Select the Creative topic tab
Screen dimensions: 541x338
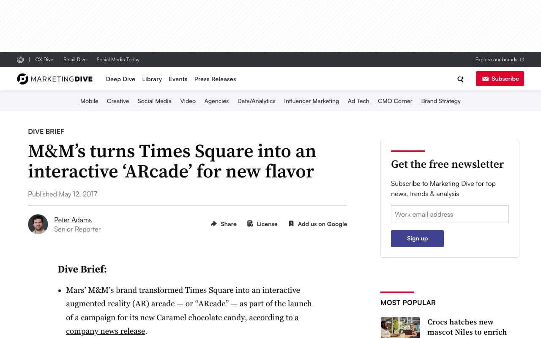click(x=118, y=101)
